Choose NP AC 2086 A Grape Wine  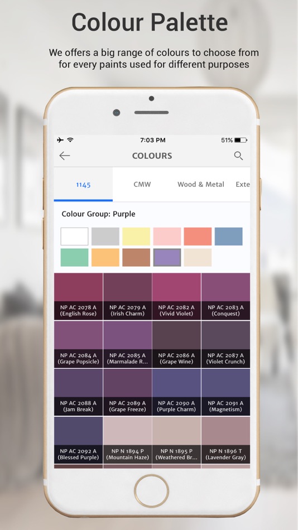click(x=176, y=344)
